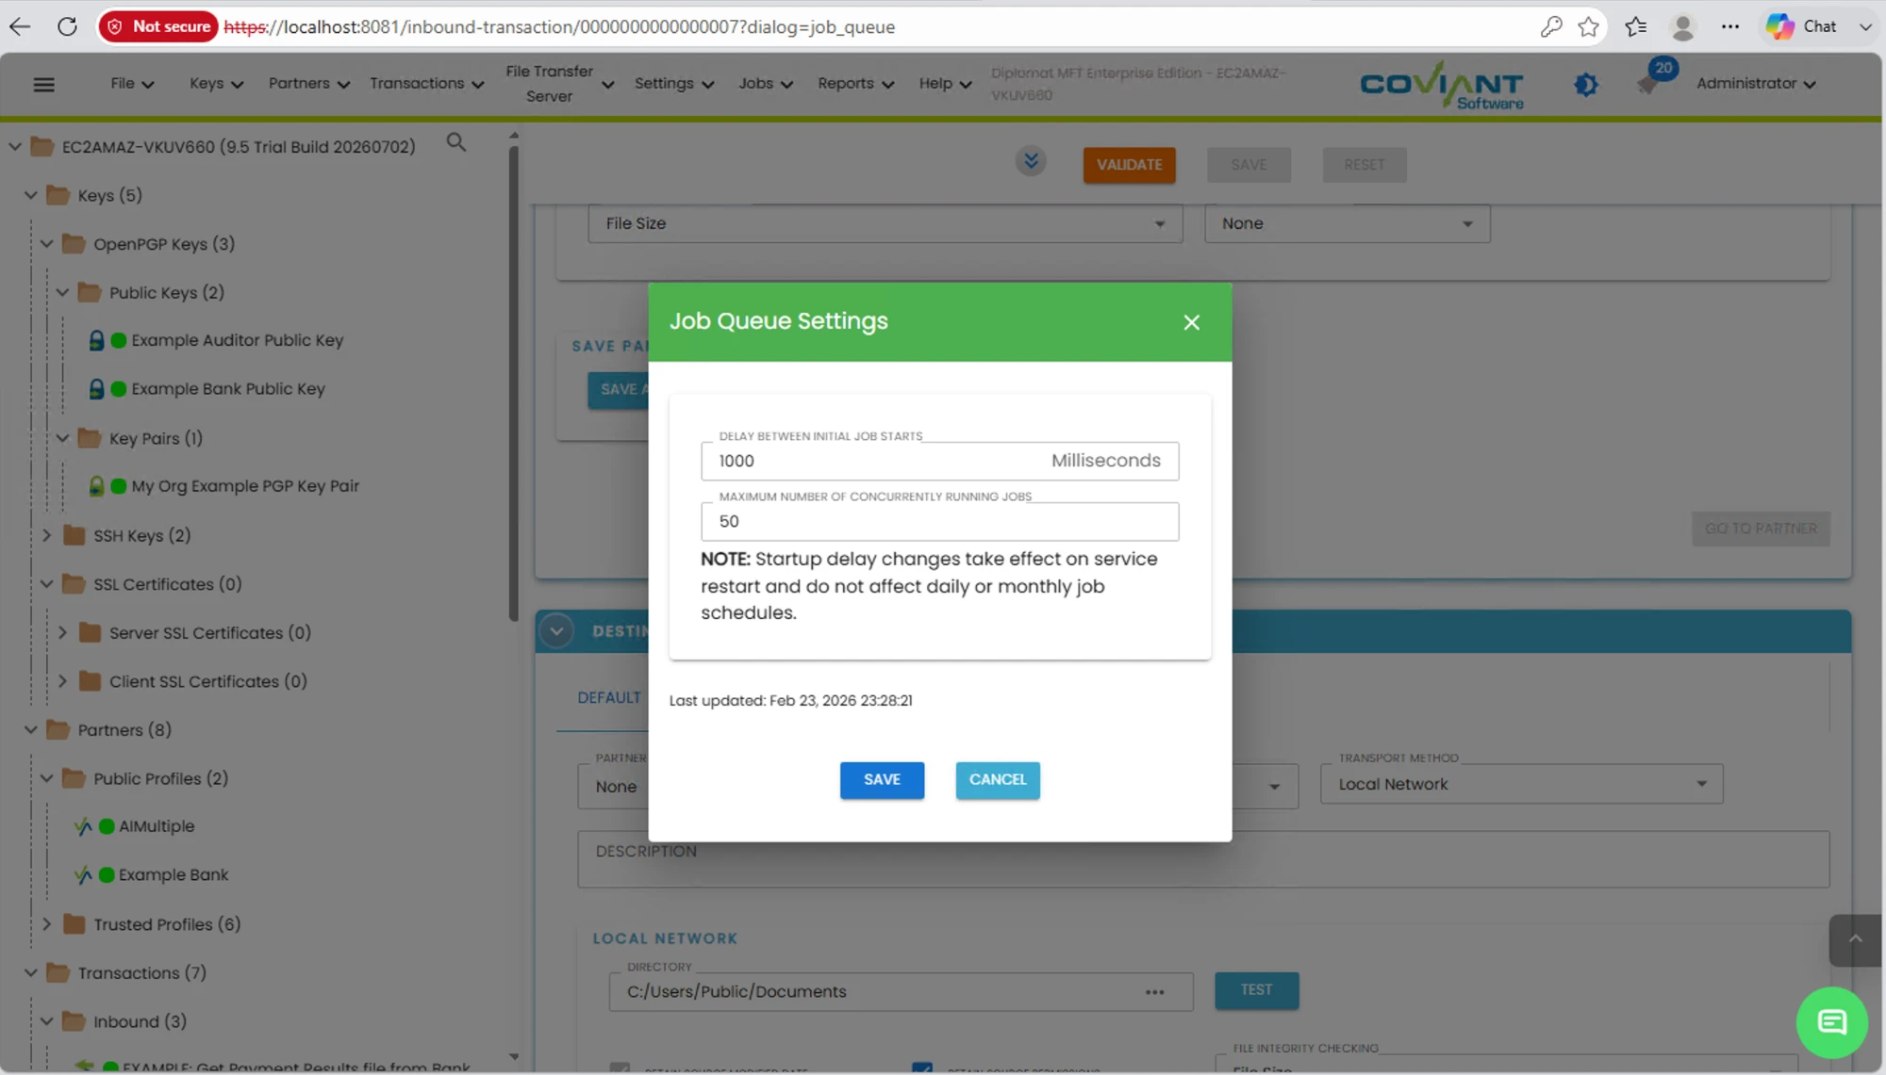Open the Keys menu
Image resolution: width=1886 pixels, height=1075 pixels.
coord(216,84)
